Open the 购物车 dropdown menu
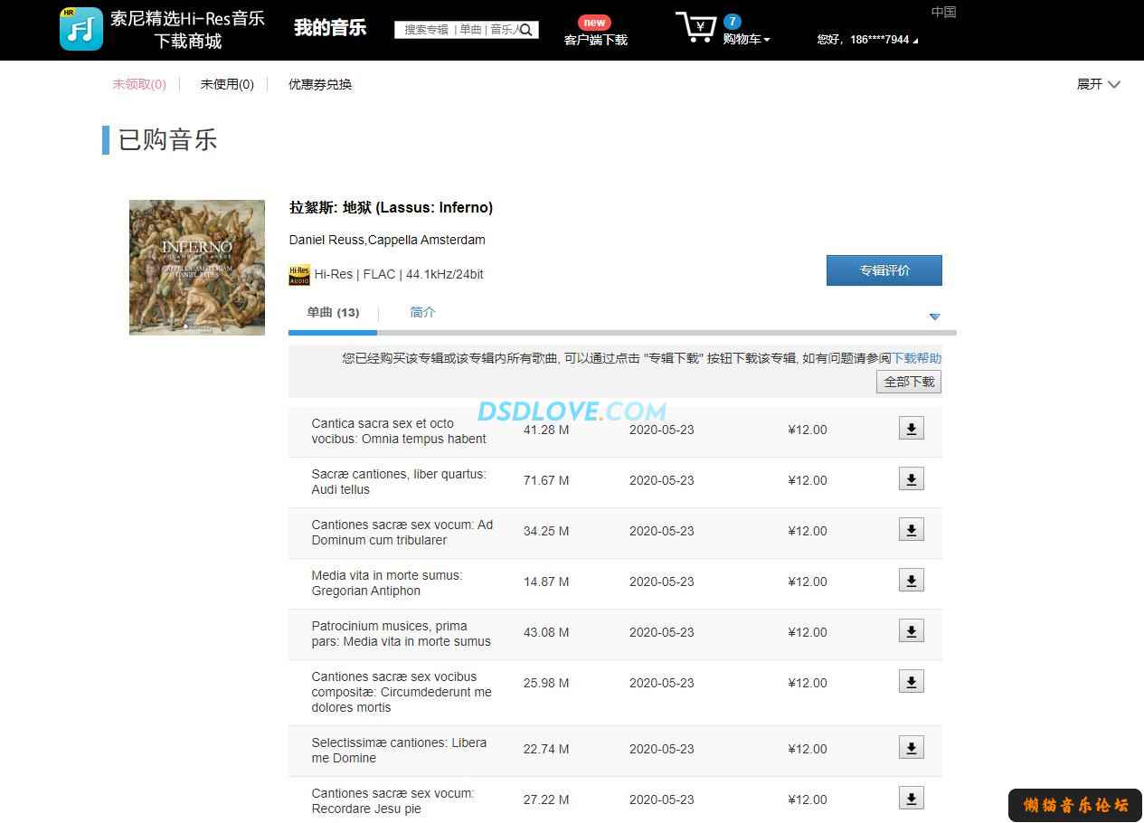 tap(746, 40)
